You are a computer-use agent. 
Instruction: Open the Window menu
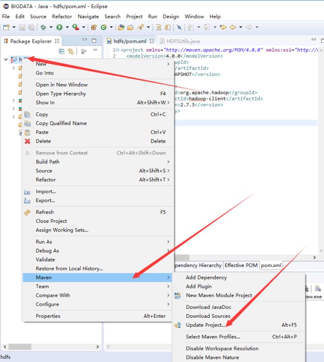[194, 16]
